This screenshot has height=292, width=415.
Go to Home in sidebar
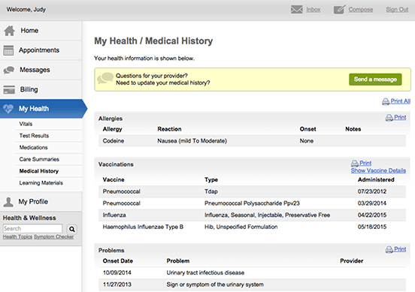(41, 31)
